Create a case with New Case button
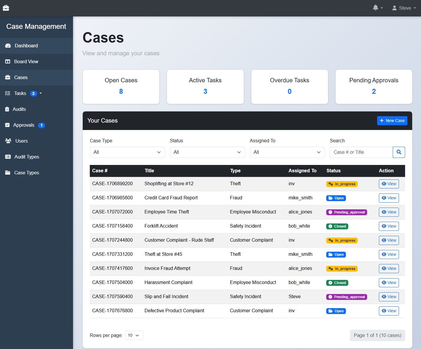Screen dimensions: 421x349 click(x=392, y=121)
